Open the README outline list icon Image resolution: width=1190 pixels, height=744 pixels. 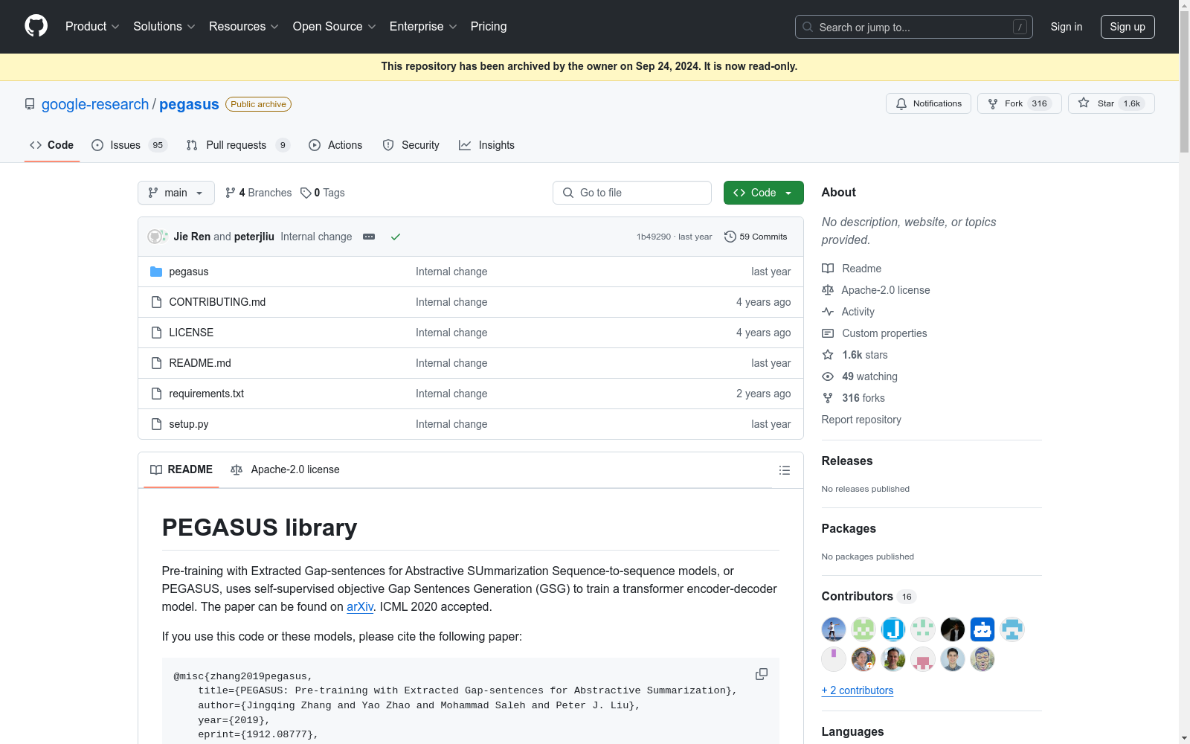point(784,470)
